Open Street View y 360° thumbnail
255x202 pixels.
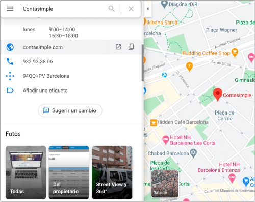(x=112, y=172)
